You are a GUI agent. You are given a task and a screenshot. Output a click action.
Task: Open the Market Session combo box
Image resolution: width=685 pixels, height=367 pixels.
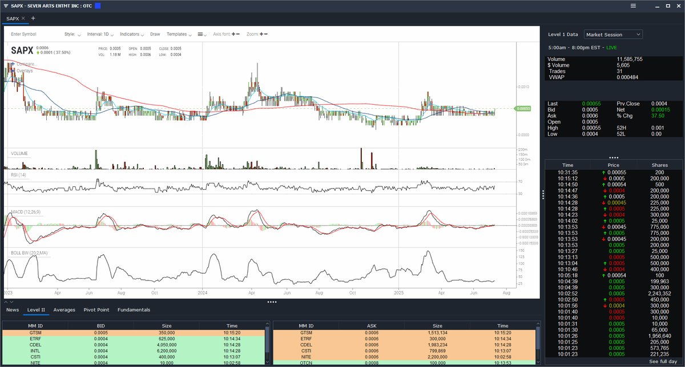point(613,34)
